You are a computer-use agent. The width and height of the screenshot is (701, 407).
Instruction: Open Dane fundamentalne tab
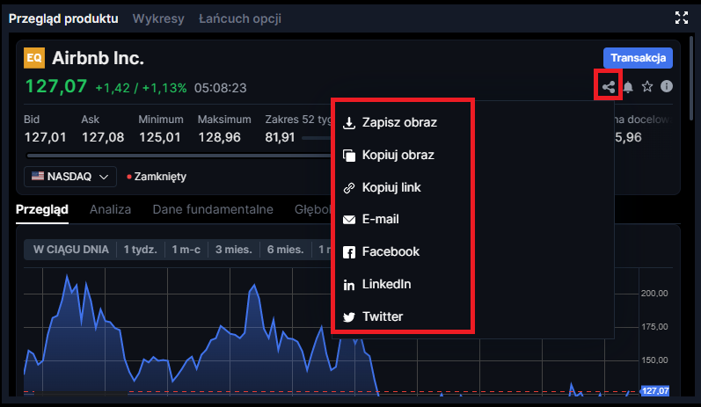(213, 209)
